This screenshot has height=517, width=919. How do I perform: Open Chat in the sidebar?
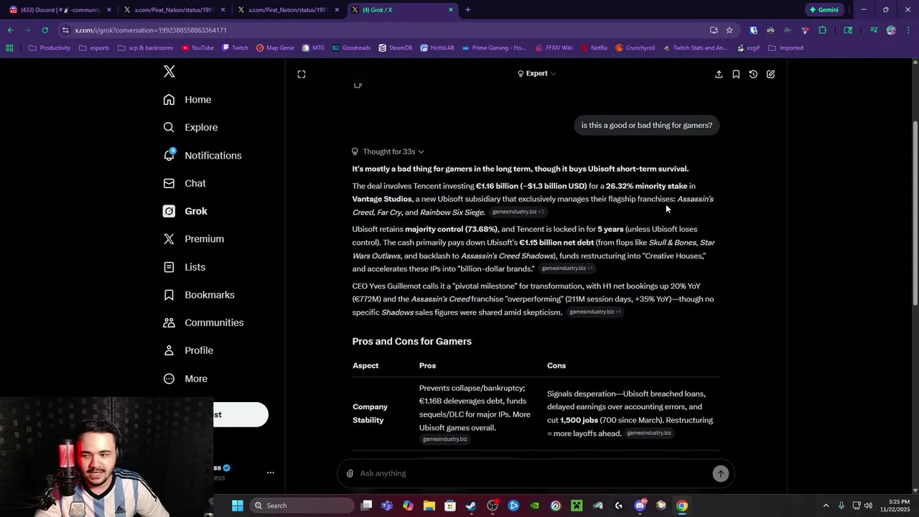185,183
